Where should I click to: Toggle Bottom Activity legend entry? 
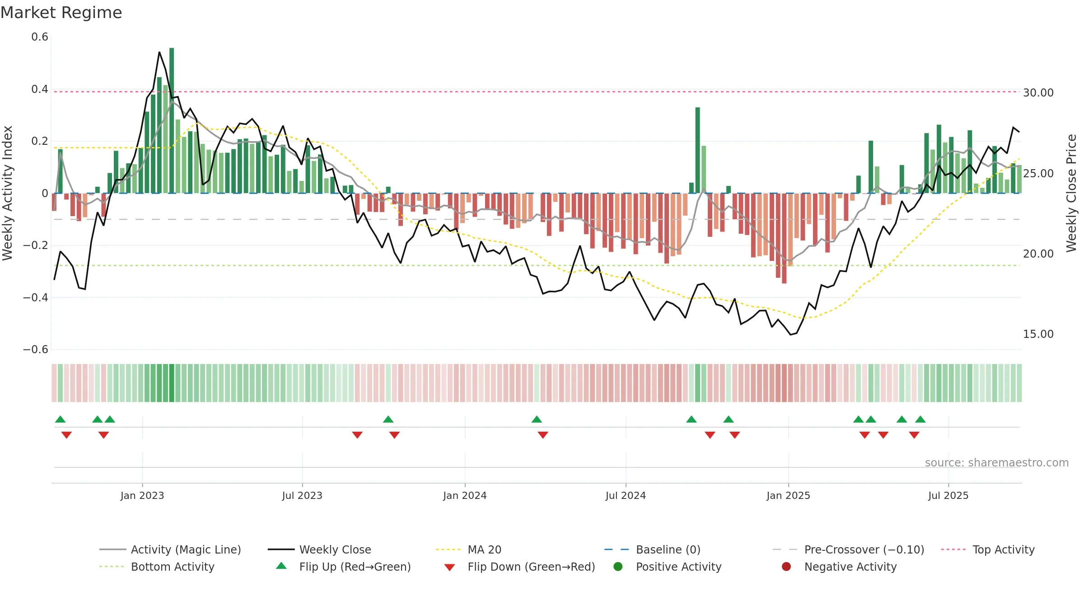157,567
